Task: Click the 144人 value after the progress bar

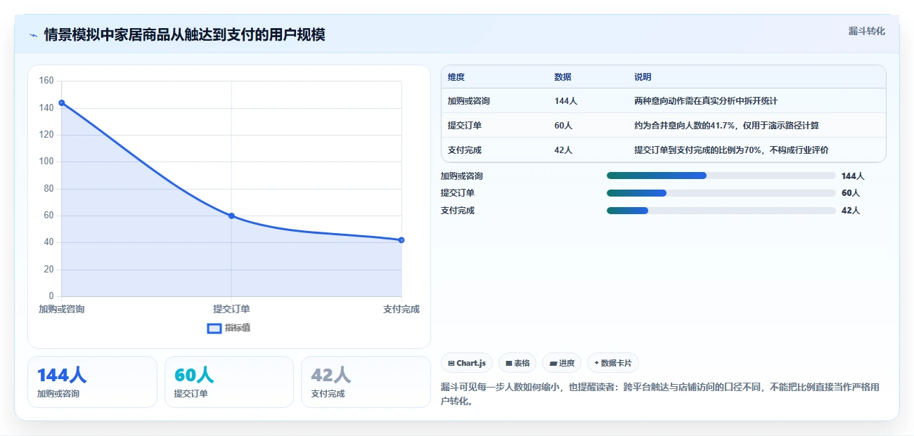Action: point(853,176)
